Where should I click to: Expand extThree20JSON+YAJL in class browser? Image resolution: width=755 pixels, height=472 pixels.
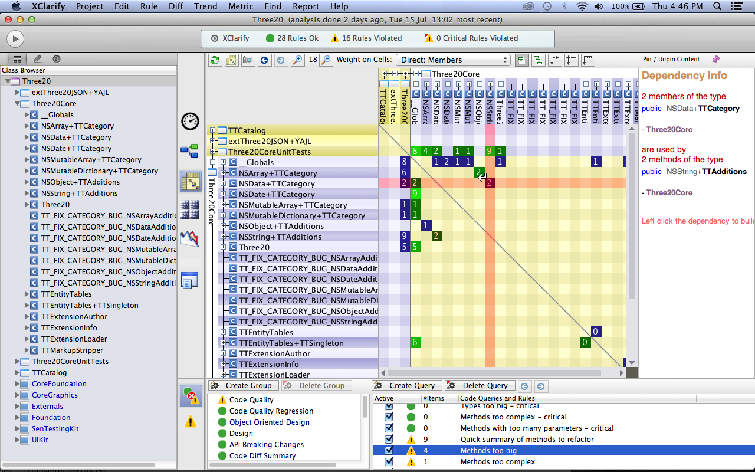(x=18, y=93)
